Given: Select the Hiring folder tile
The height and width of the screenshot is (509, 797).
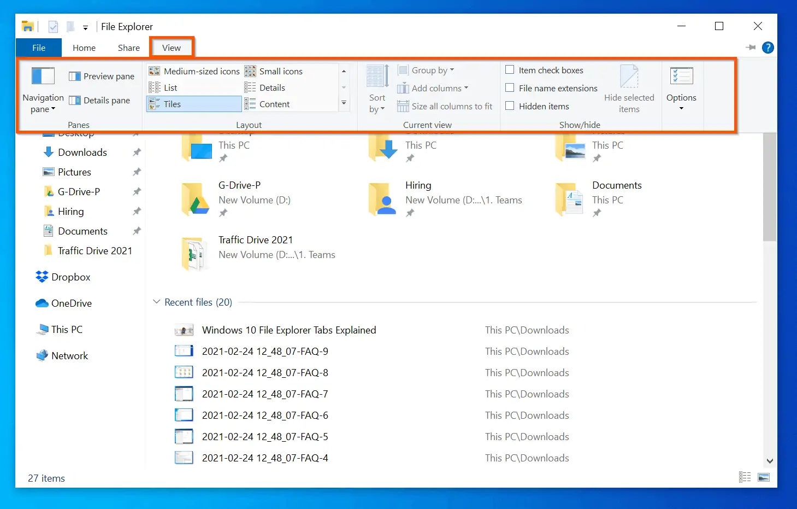Looking at the screenshot, I should click(446, 198).
